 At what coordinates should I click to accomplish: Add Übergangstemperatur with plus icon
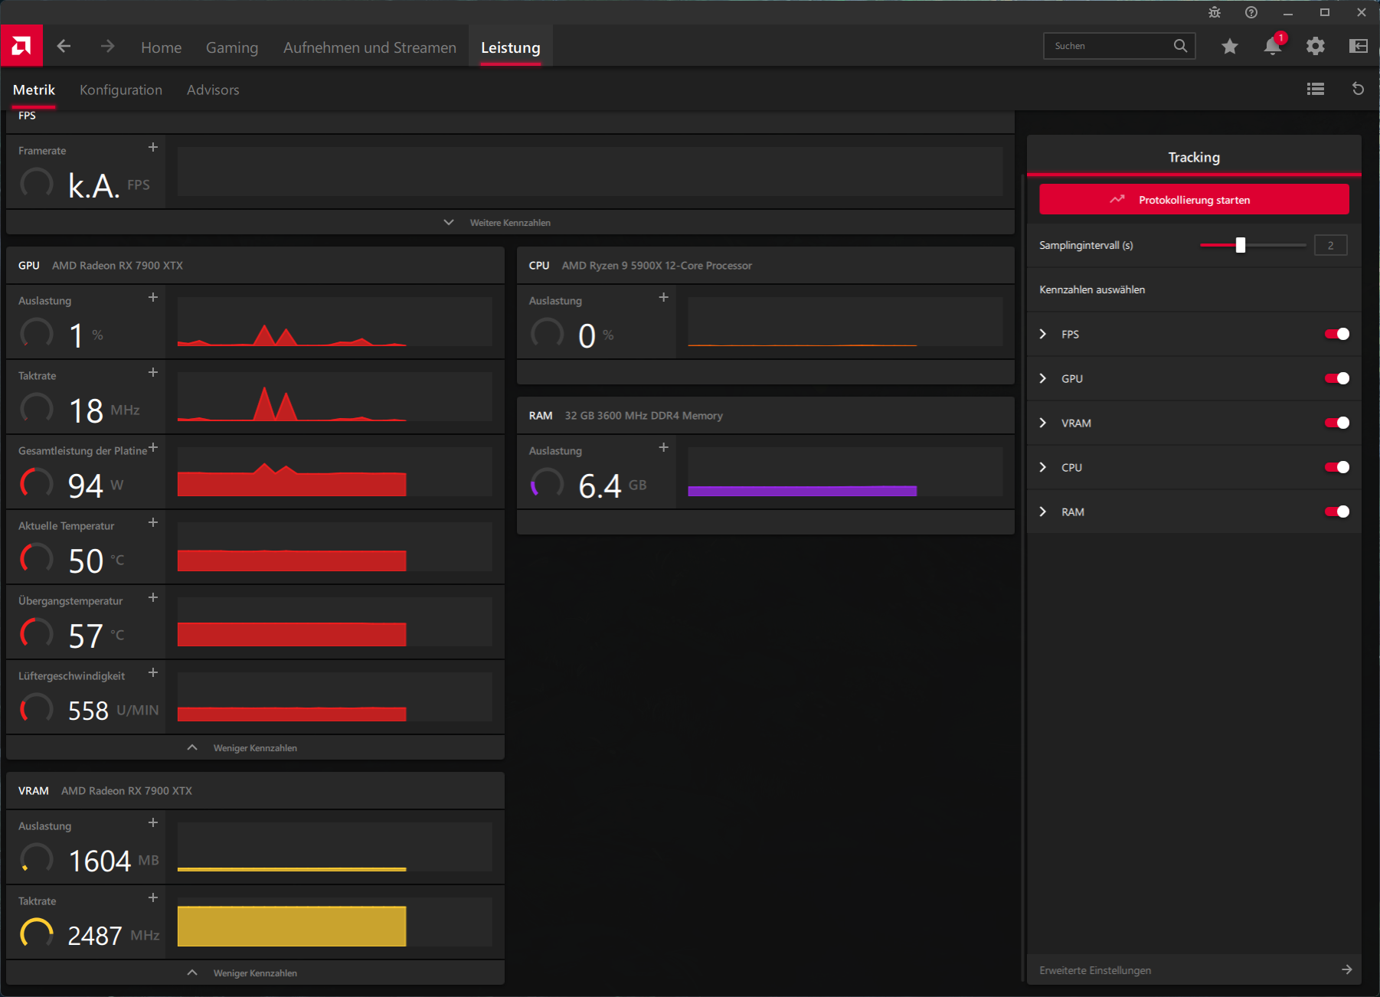point(153,597)
